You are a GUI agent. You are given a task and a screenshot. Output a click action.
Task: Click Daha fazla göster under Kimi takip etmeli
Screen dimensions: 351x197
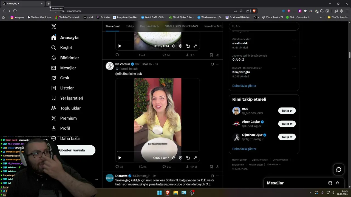point(244,149)
